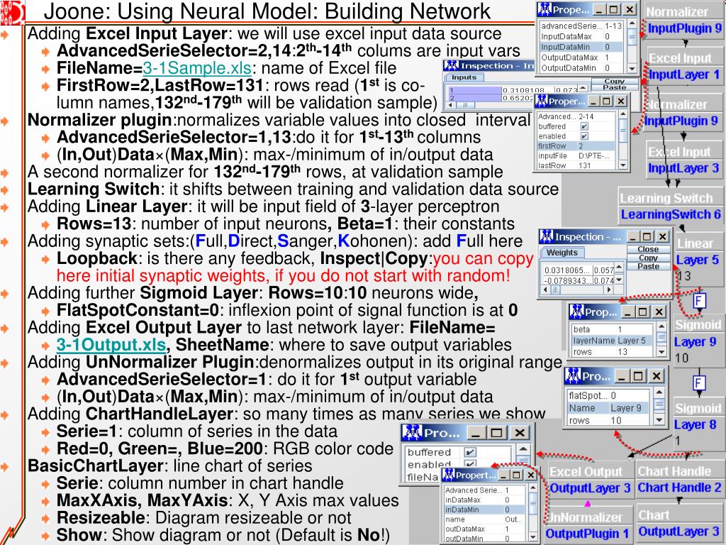Select the rows 13 property row
Viewport: 726px width, 545px height.
(612, 352)
